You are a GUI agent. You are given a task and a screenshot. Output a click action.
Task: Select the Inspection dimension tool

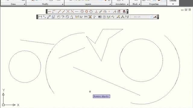(x=109, y=17)
